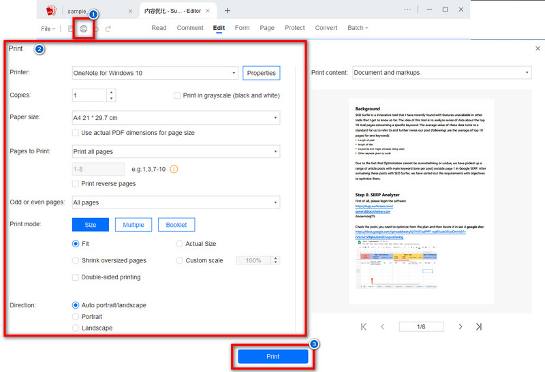Image resolution: width=545 pixels, height=372 pixels.
Task: Select Booklet print mode
Action: pyautogui.click(x=176, y=225)
